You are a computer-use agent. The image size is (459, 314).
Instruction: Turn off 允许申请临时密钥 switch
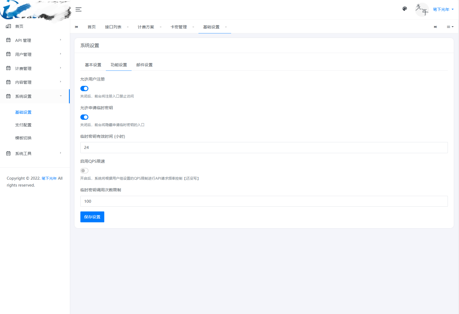(84, 117)
